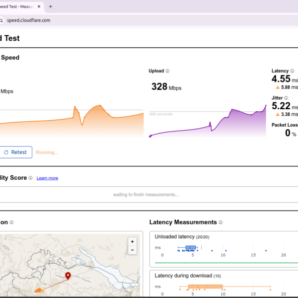298x298 pixels.
Task: Click the info icon next to Upload
Action: (x=167, y=71)
